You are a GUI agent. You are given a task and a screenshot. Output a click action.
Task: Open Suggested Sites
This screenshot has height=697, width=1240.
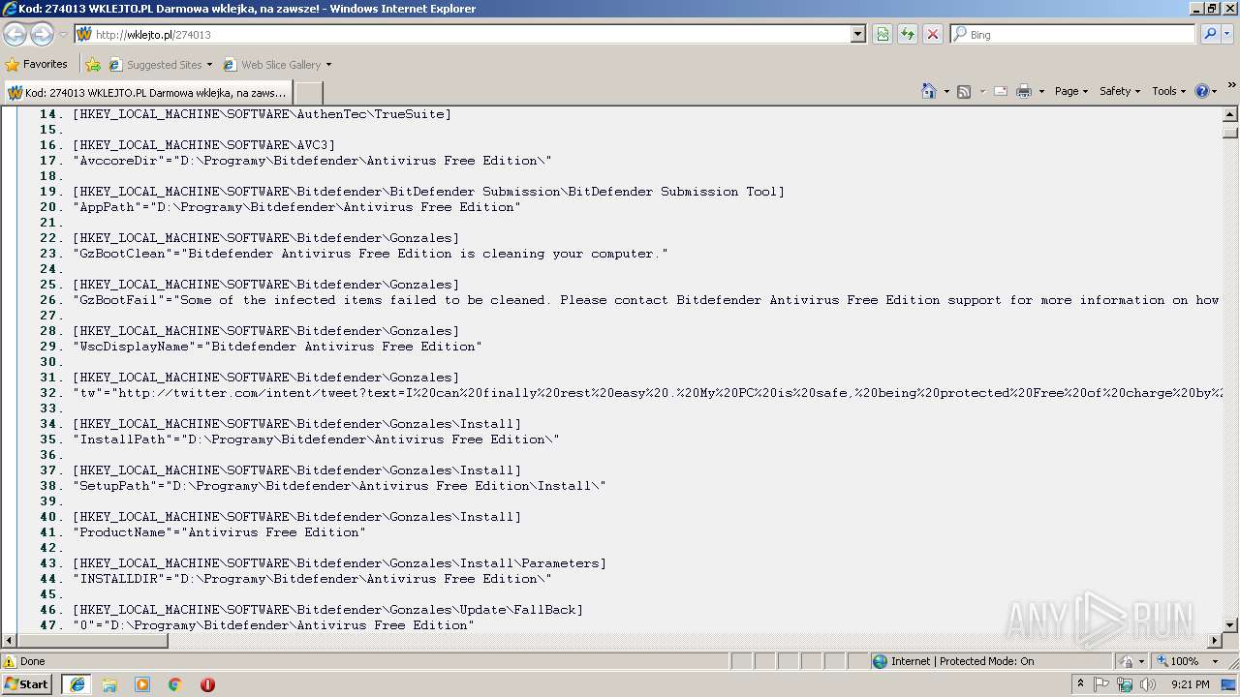click(x=160, y=65)
